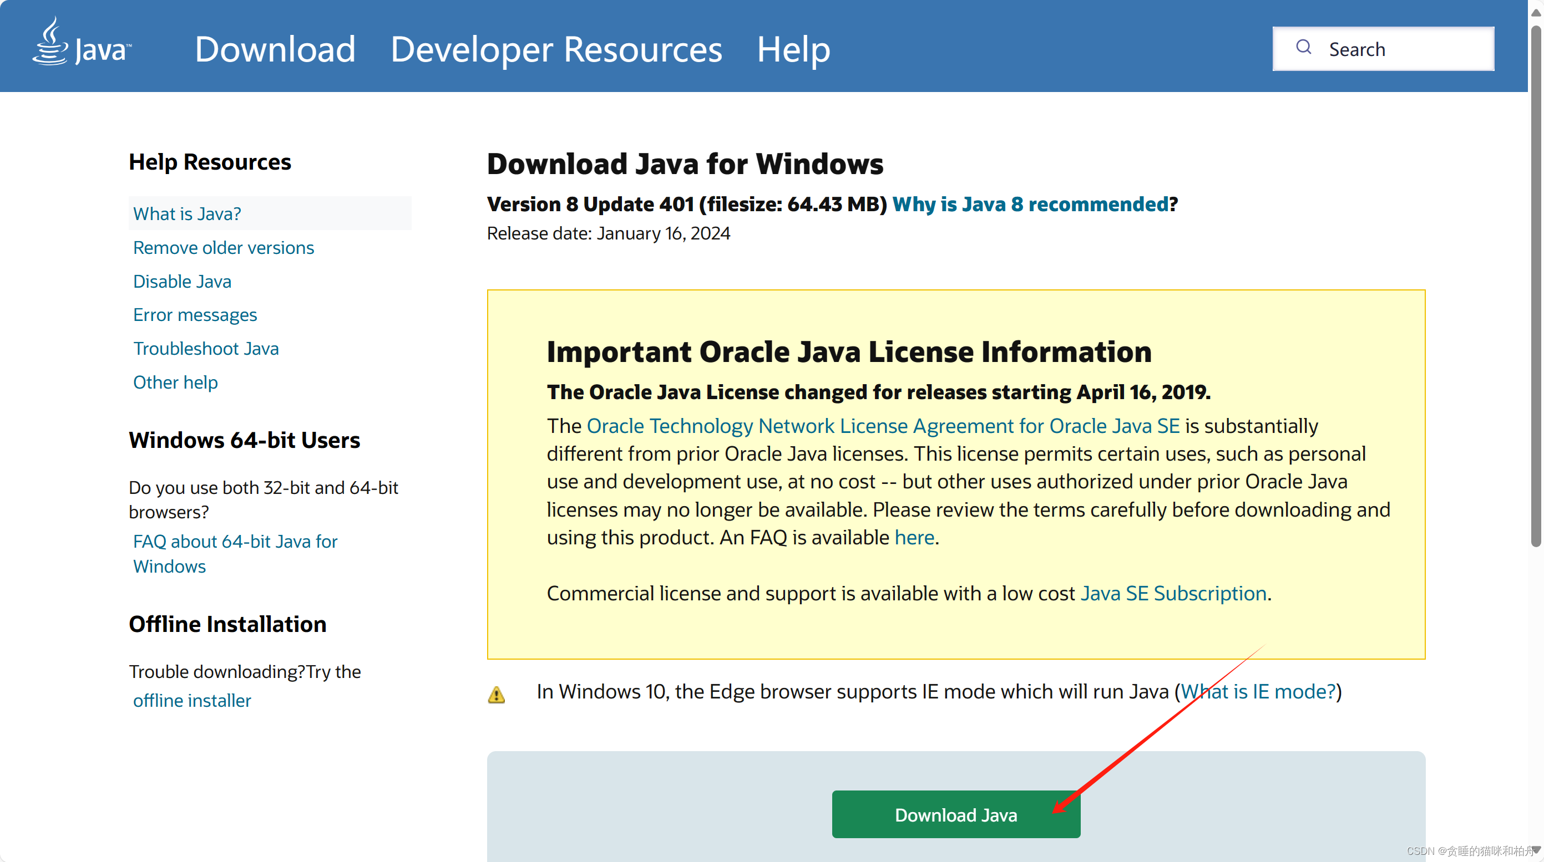Image resolution: width=1544 pixels, height=862 pixels.
Task: Click the scrollbar down arrow
Action: click(1536, 849)
